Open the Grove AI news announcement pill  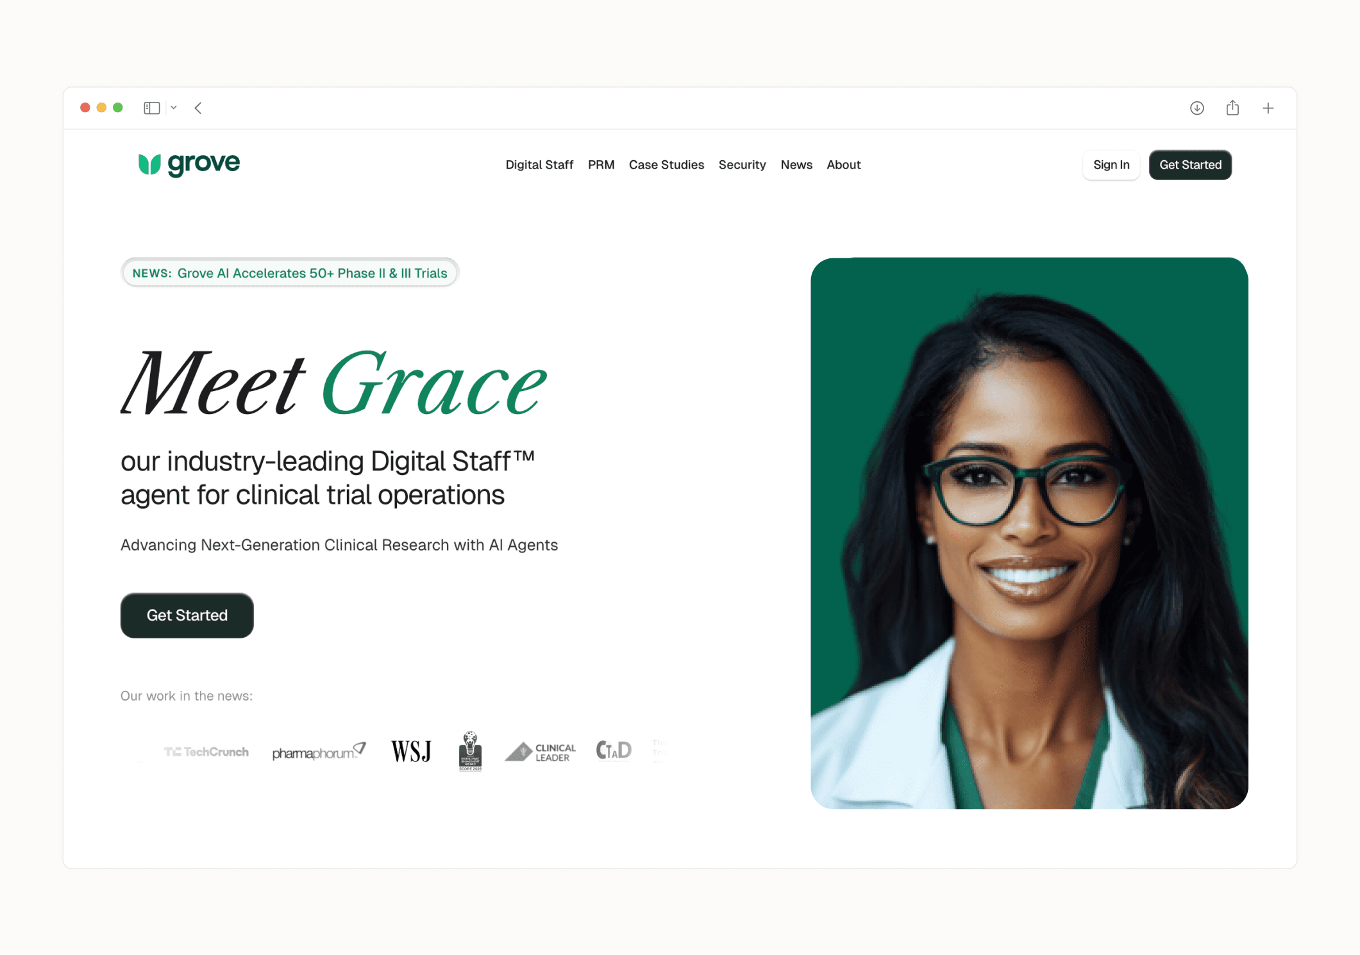(x=289, y=273)
